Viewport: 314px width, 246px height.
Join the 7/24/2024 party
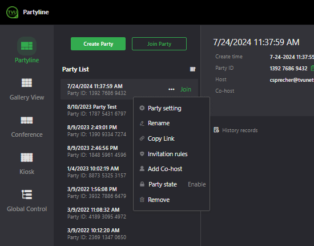click(186, 89)
